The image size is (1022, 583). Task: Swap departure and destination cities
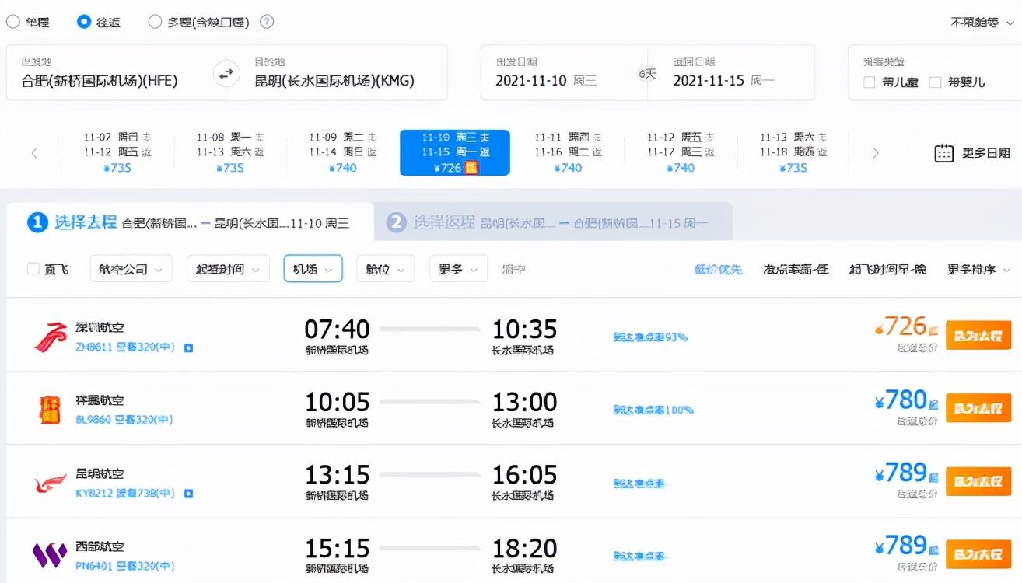point(226,75)
